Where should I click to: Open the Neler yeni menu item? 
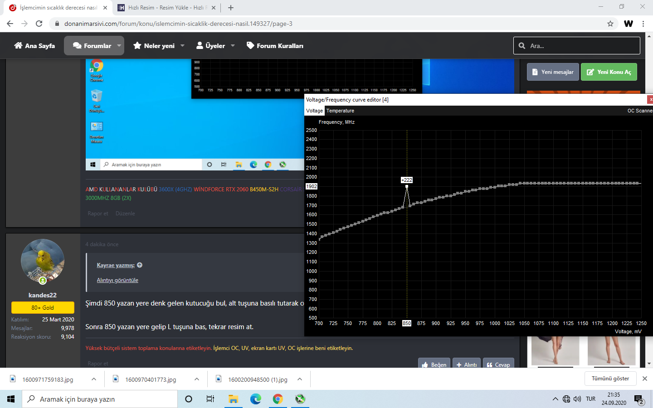[154, 46]
